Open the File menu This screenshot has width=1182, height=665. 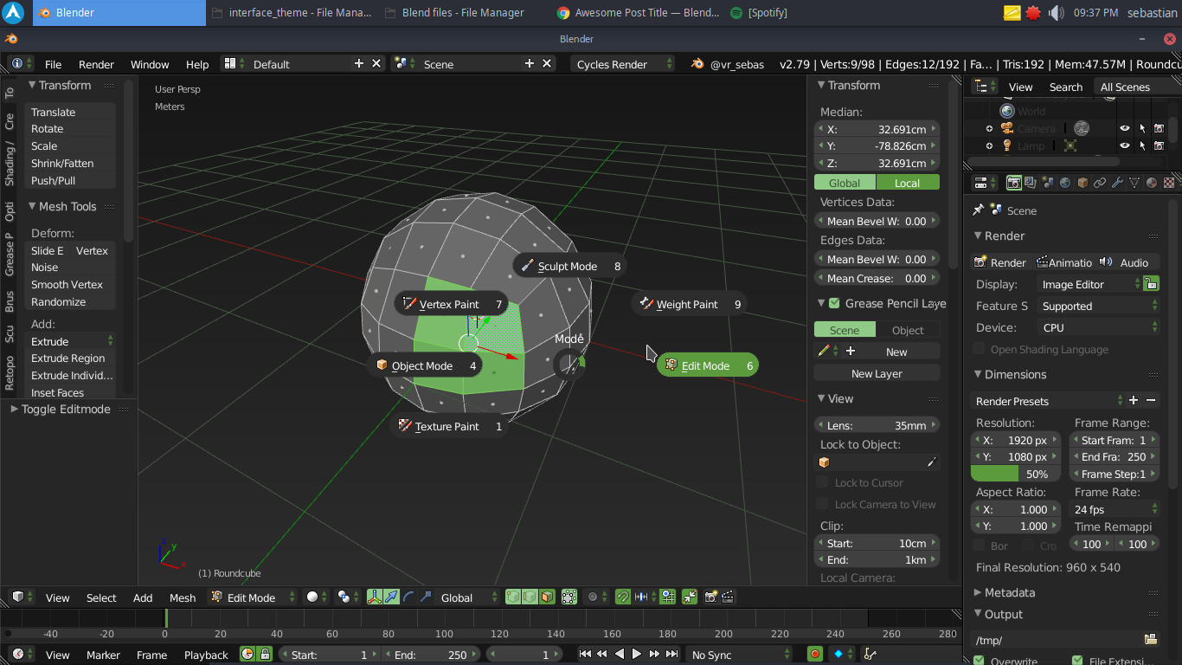pyautogui.click(x=53, y=64)
